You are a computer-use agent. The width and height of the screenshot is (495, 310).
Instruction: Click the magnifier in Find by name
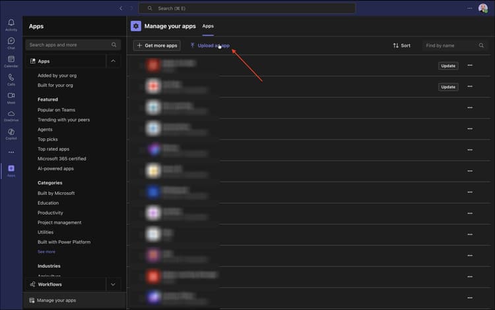click(481, 45)
